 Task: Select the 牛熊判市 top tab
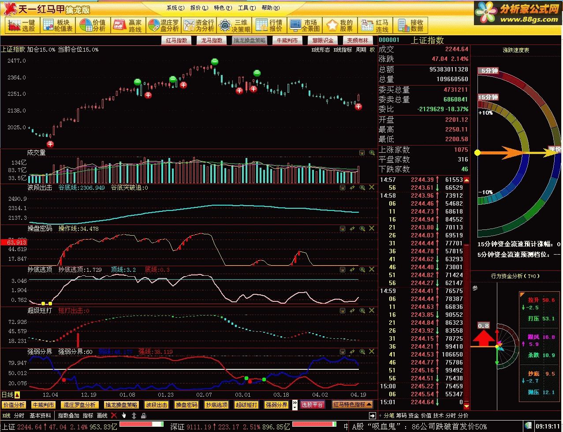point(287,40)
